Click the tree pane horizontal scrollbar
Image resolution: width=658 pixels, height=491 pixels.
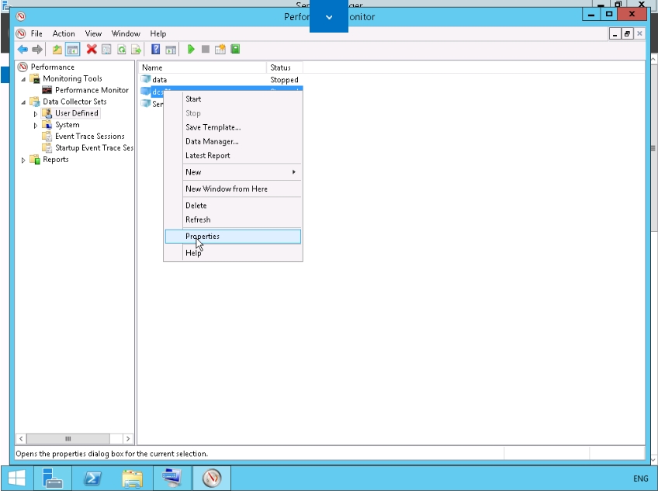click(x=68, y=438)
